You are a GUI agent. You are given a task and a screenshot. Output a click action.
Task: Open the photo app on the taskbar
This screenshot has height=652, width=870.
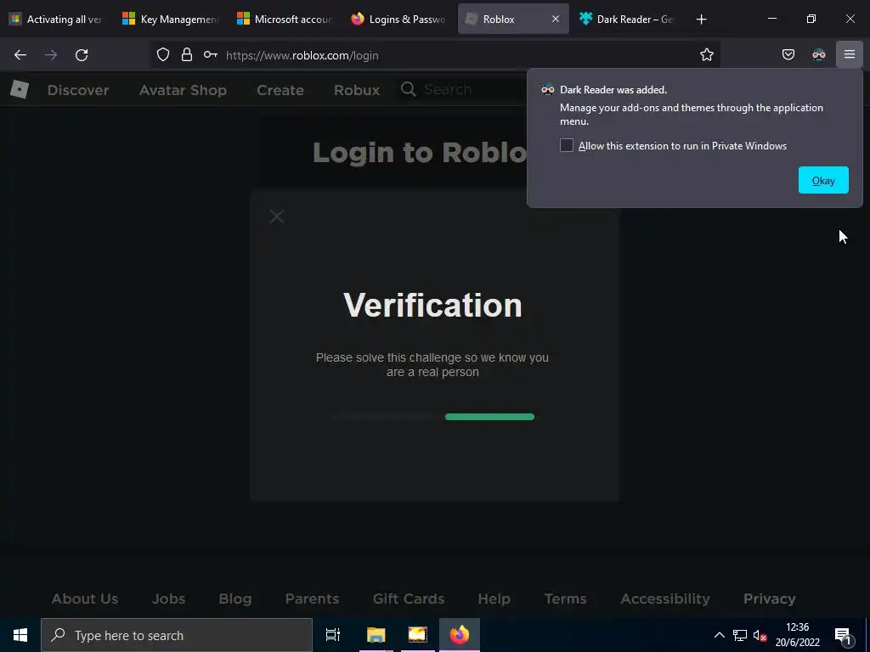pyautogui.click(x=417, y=635)
